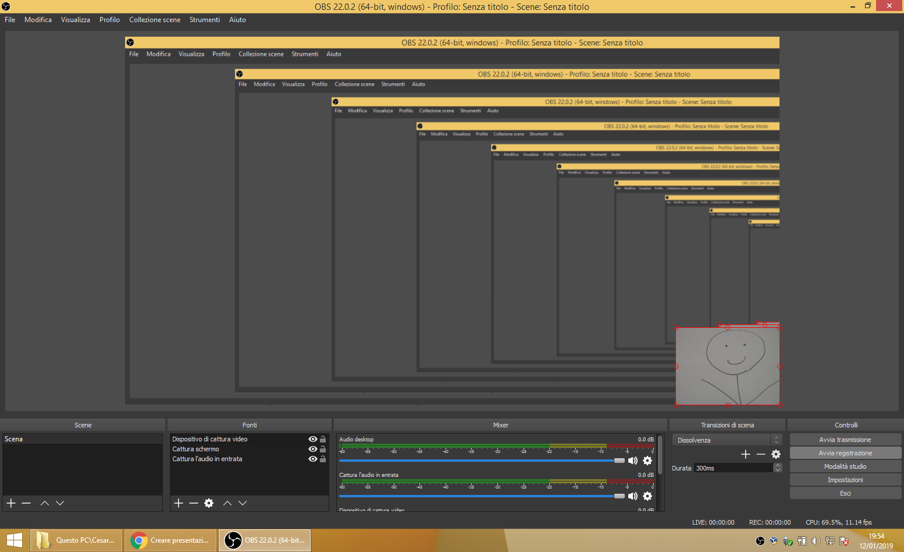The image size is (904, 552).
Task: Open File menu
Action: click(10, 20)
